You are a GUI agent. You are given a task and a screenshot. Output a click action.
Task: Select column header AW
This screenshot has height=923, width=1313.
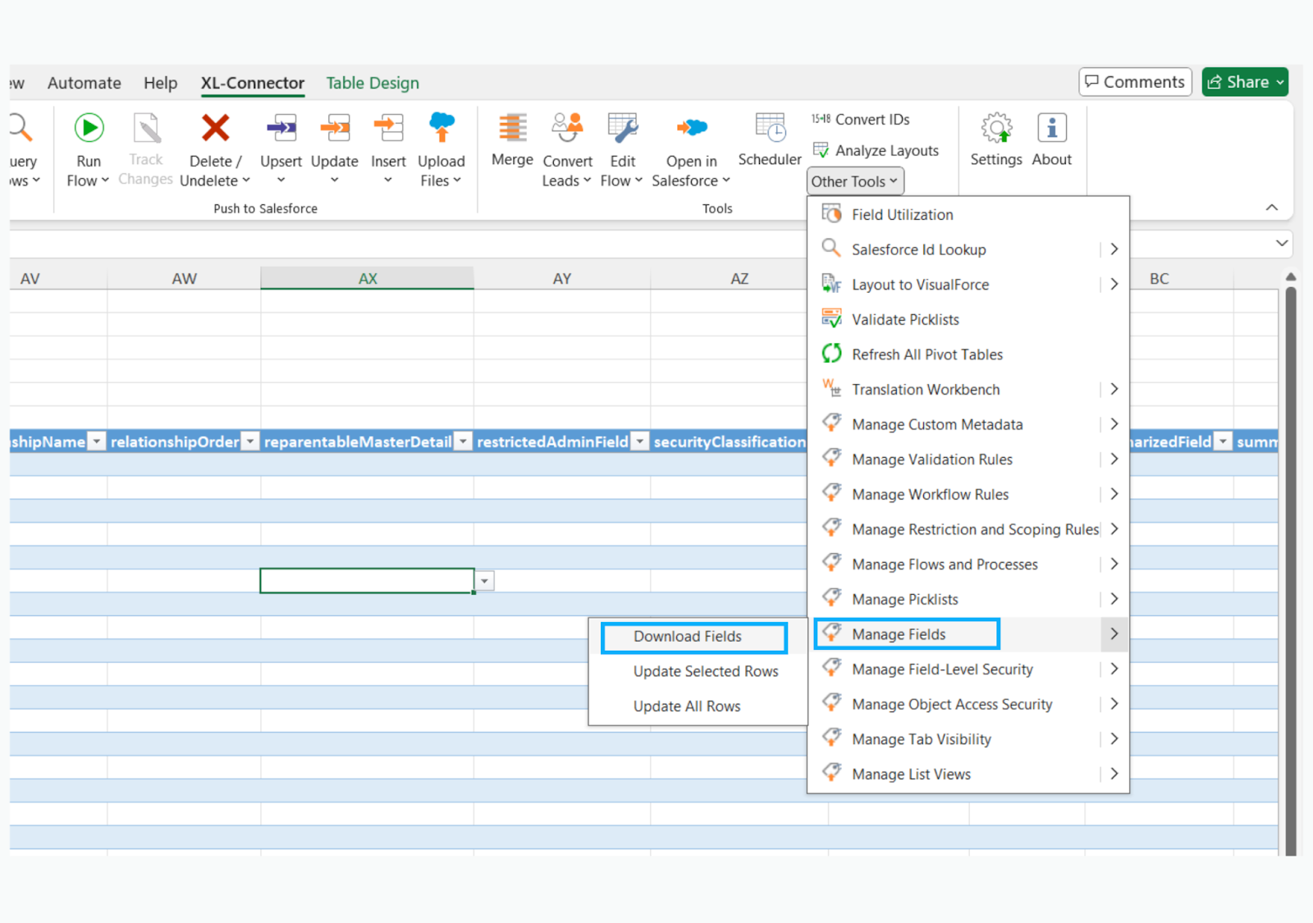[184, 278]
